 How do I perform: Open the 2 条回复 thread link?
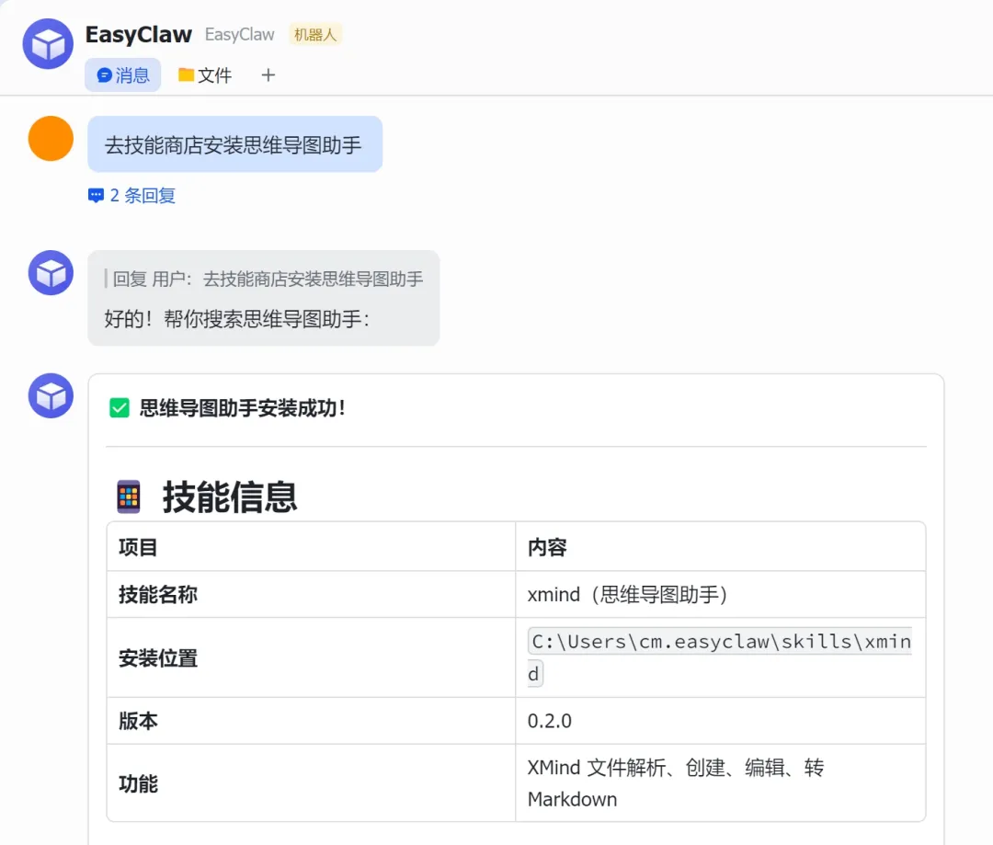131,195
